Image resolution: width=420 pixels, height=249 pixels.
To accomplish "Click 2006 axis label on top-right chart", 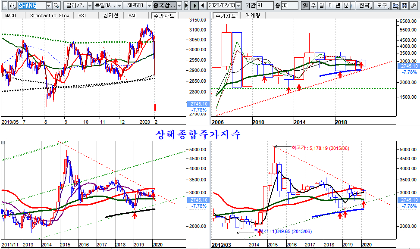I will [218, 122].
